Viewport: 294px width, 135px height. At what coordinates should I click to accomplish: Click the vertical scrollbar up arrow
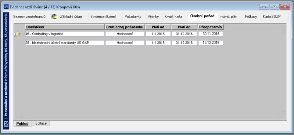[283, 27]
